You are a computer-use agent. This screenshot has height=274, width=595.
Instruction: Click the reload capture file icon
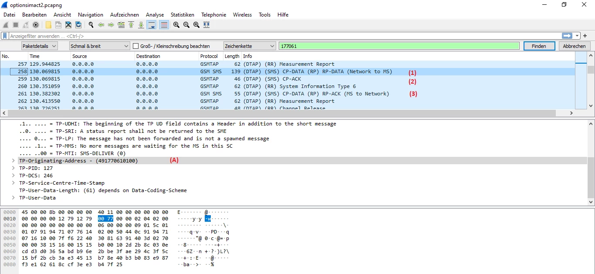tap(78, 25)
